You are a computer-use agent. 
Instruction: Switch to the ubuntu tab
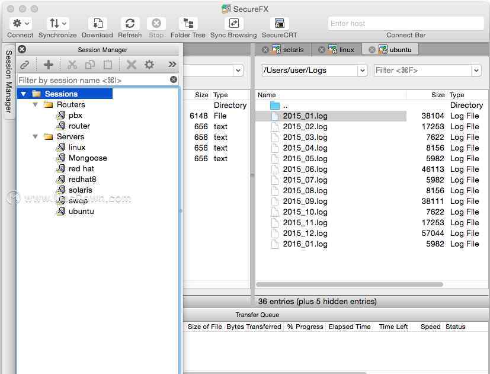click(401, 50)
